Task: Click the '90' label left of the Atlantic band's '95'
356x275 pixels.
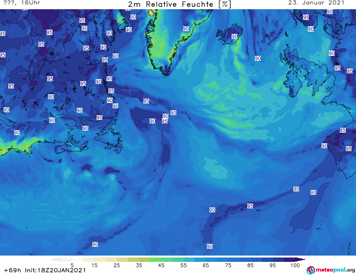Action: coord(212,210)
